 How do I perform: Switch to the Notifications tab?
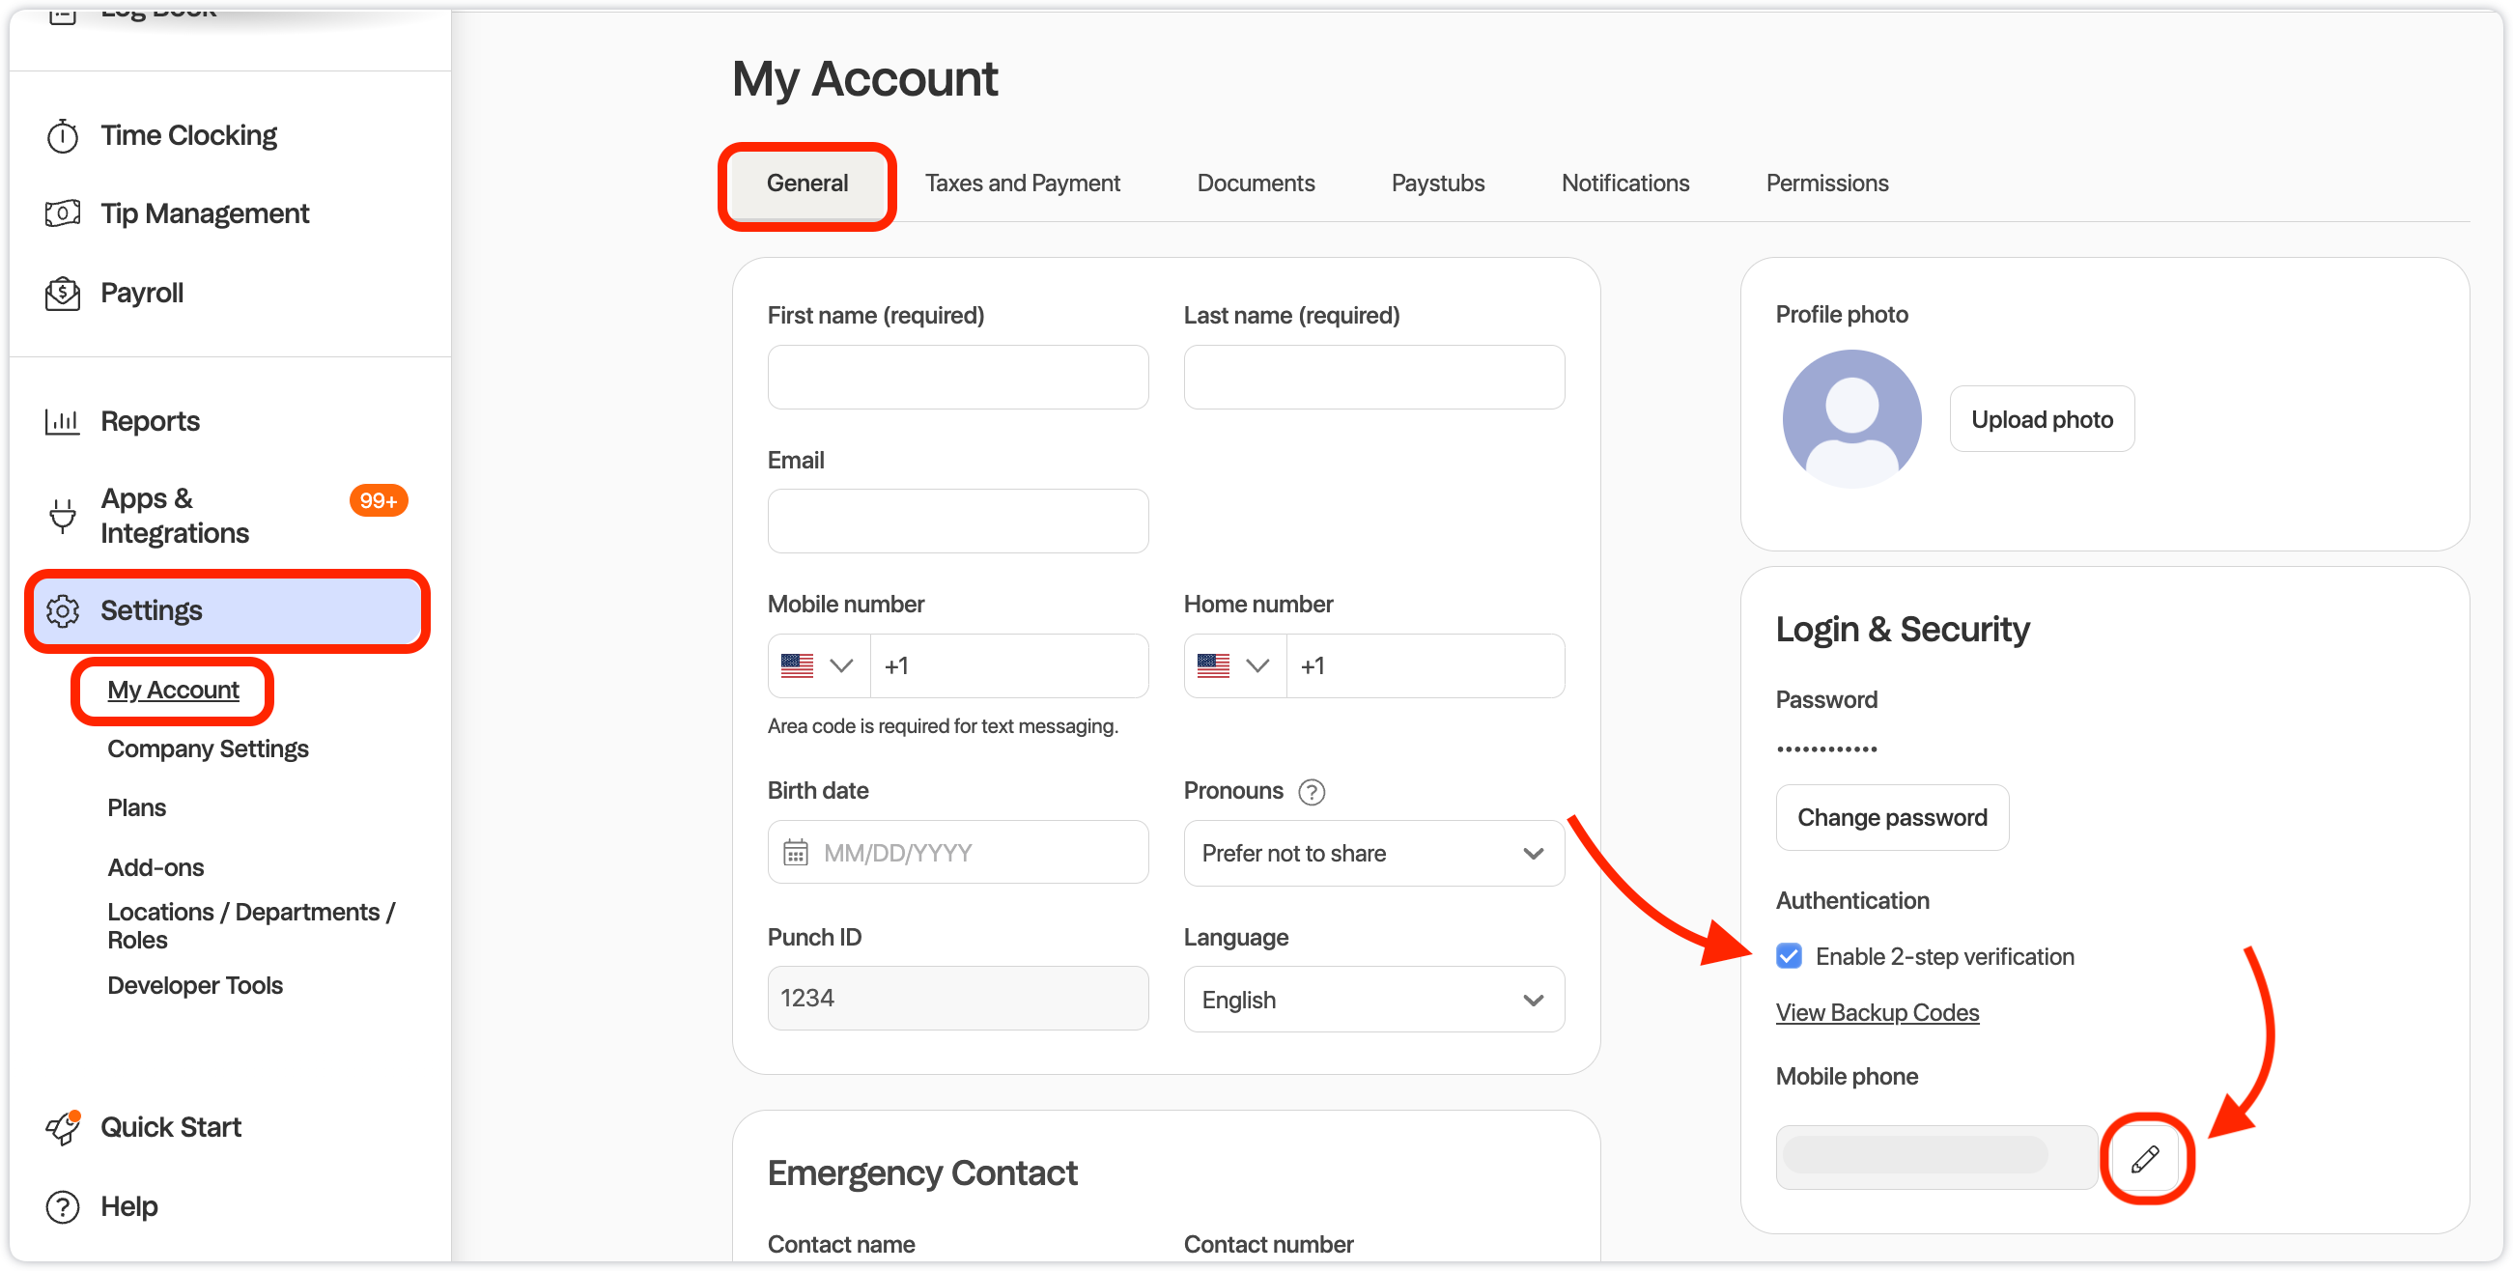pyautogui.click(x=1625, y=184)
